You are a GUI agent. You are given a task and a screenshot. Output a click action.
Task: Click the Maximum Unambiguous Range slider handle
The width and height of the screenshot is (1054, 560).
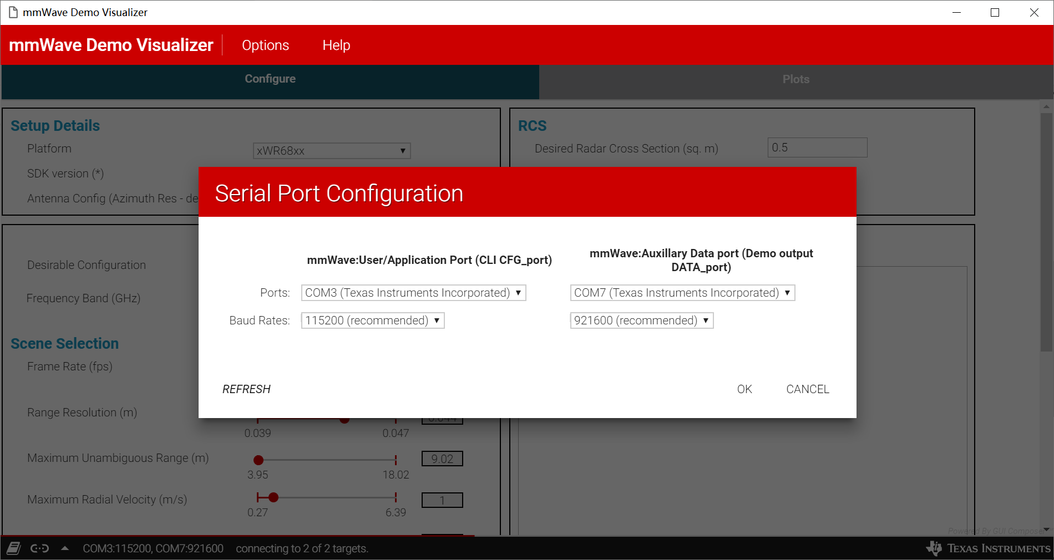click(x=259, y=460)
